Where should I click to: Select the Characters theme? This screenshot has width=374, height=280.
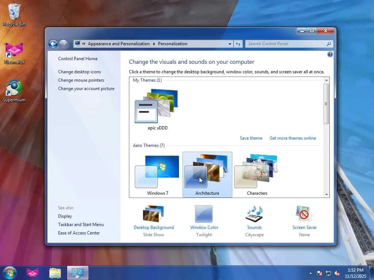[257, 175]
